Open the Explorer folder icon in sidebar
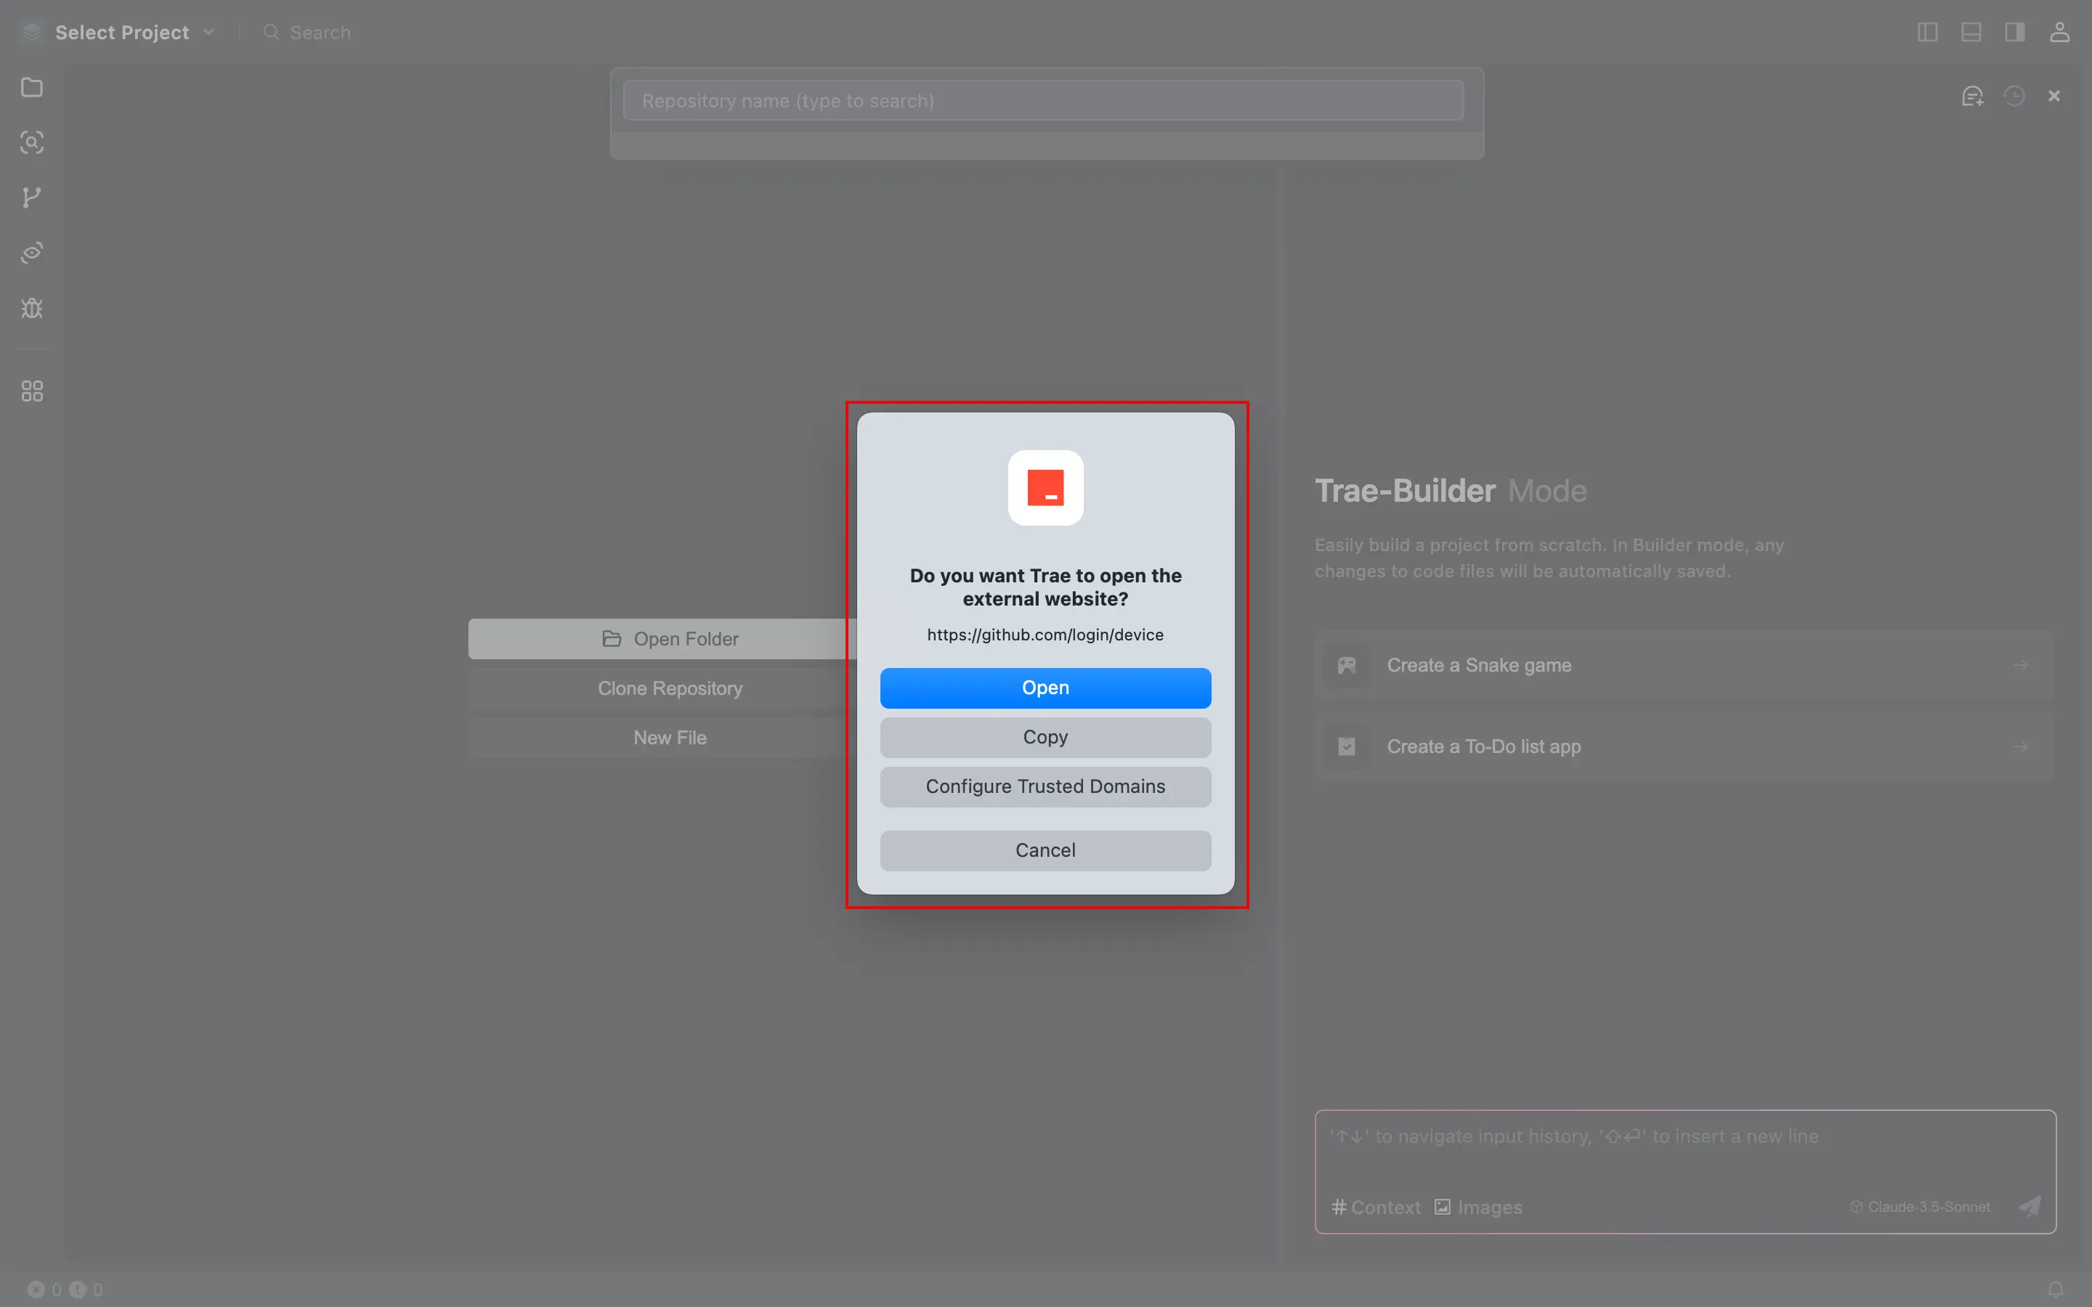 point(32,87)
